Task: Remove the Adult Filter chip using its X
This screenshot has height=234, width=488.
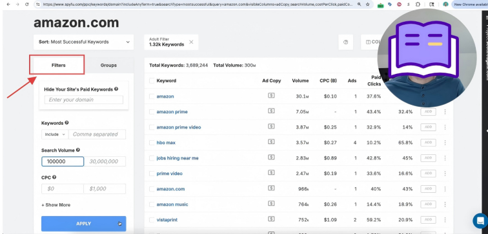Action: coord(191,42)
